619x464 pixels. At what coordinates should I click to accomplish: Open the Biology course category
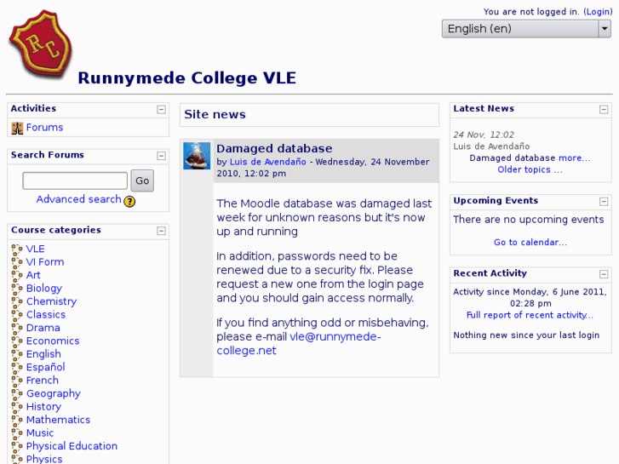[x=44, y=289]
